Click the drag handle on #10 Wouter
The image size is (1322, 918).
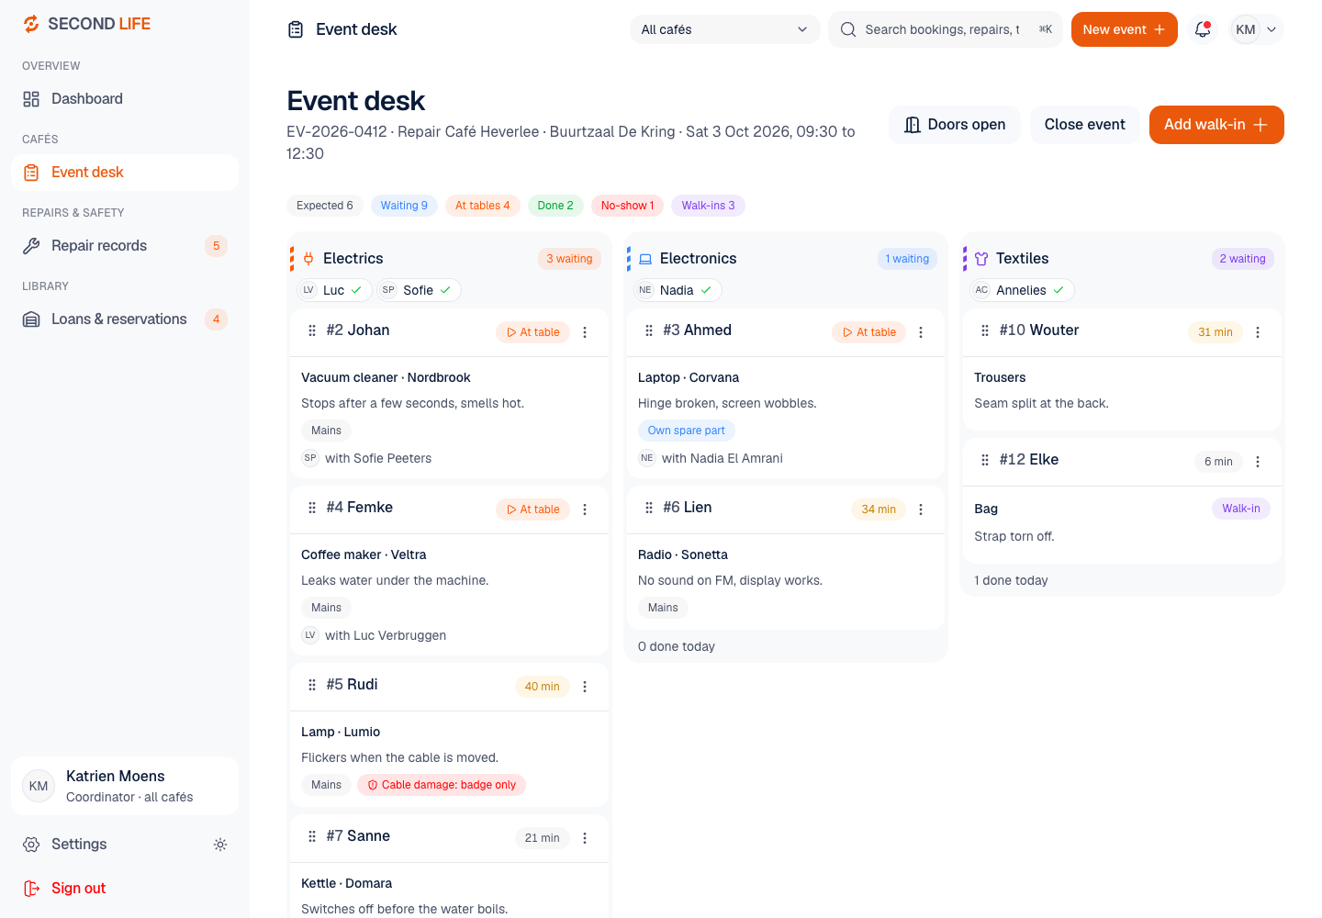coord(985,330)
